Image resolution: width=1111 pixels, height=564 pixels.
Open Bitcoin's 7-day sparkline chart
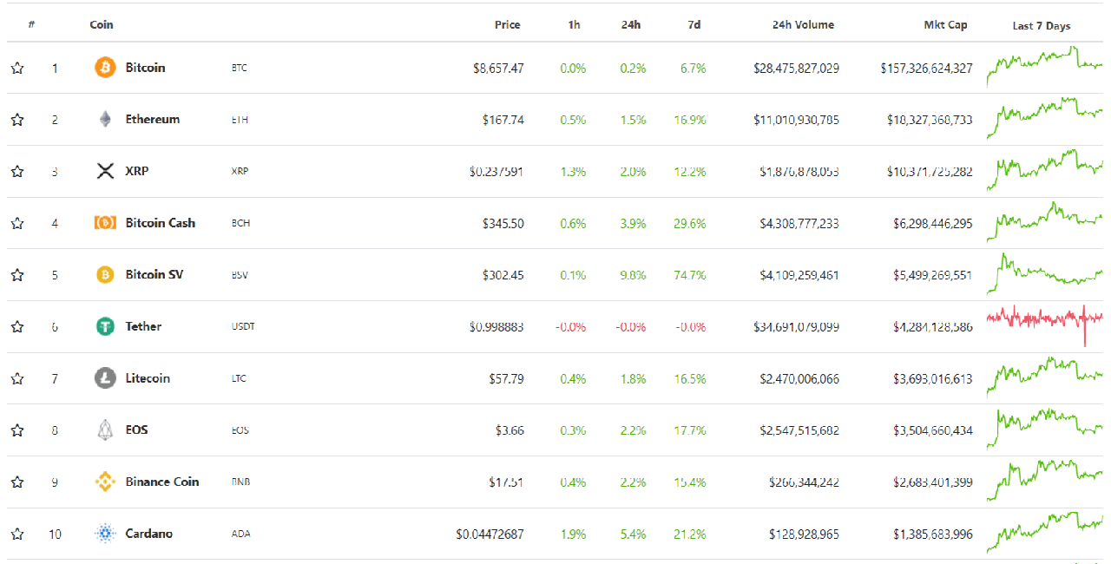tap(1045, 67)
